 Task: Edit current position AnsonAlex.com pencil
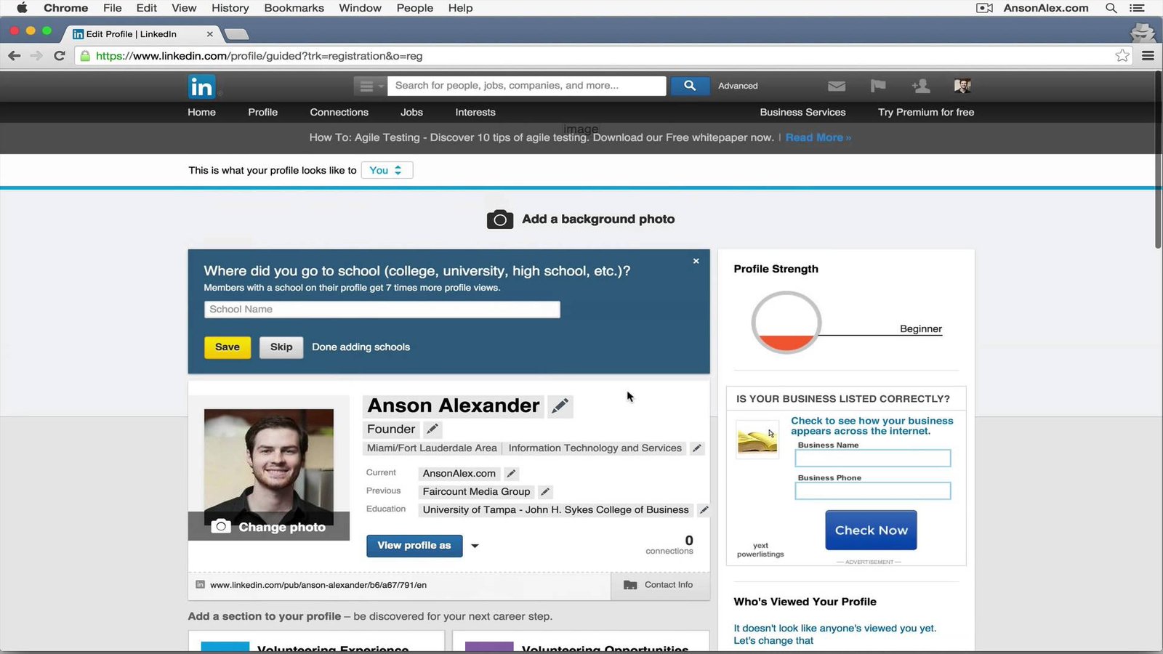511,474
